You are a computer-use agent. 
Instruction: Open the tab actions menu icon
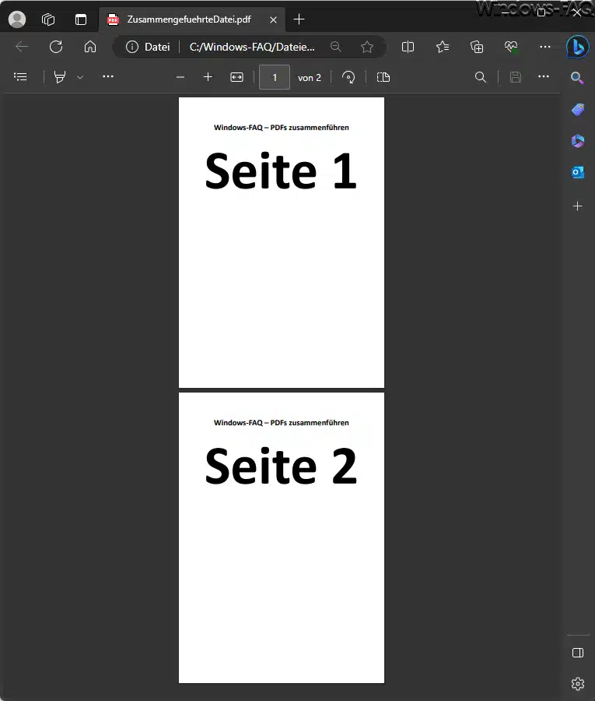(81, 19)
